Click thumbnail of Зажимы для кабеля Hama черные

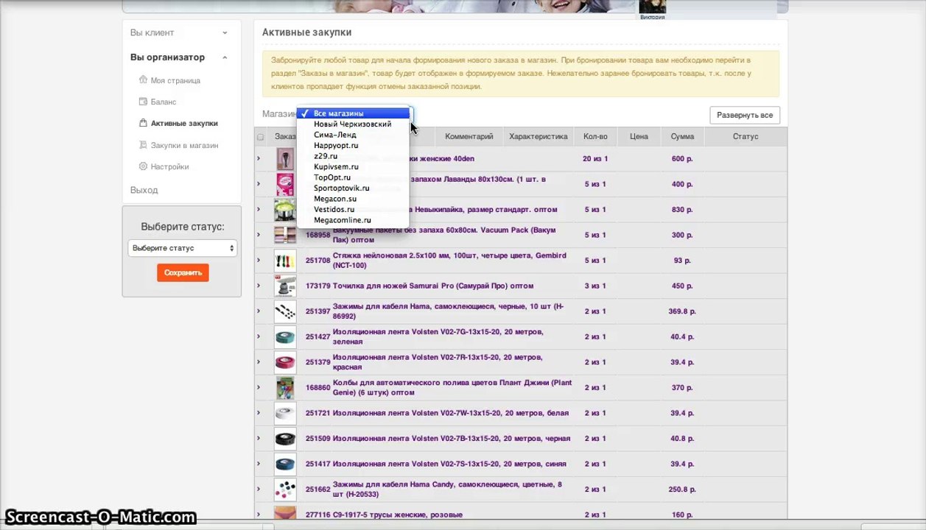point(285,311)
